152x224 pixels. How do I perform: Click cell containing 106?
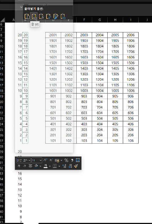click(131, 141)
